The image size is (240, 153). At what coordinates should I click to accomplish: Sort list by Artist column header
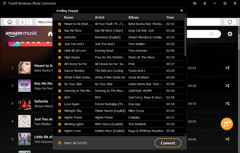tap(100, 17)
